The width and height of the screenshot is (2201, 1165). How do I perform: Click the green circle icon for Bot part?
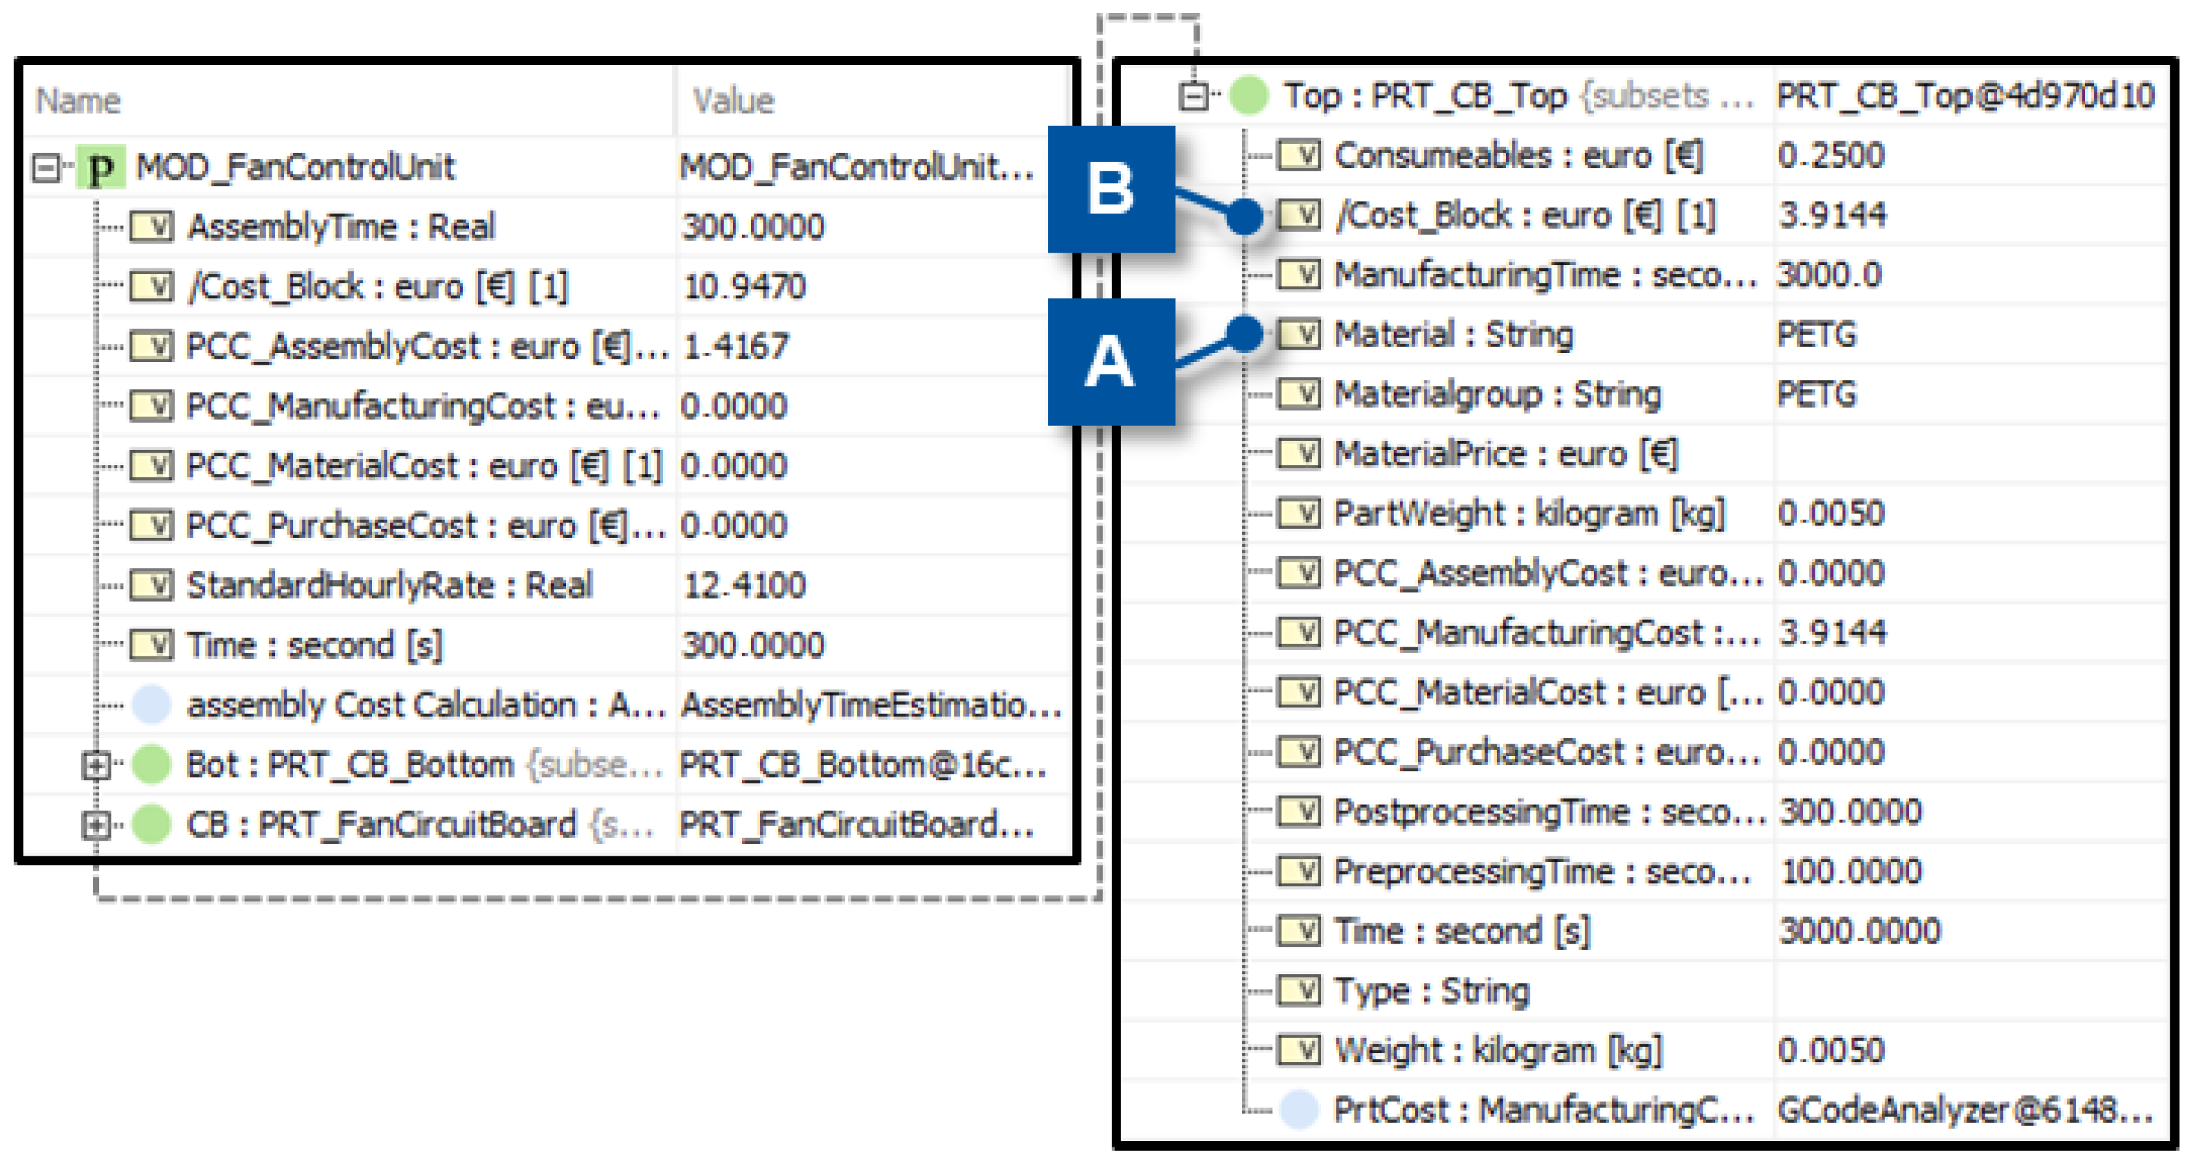pos(152,765)
